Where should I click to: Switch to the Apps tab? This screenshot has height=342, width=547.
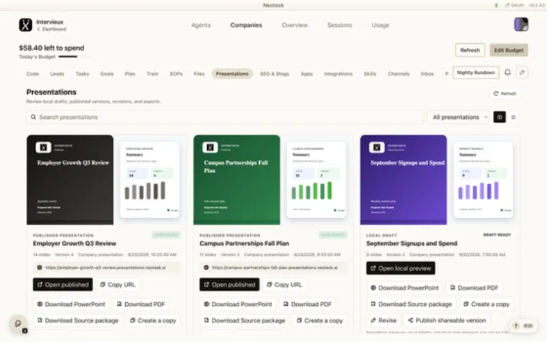point(306,74)
